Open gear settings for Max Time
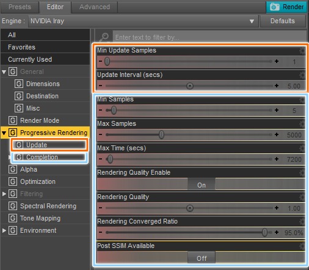 click(302, 148)
